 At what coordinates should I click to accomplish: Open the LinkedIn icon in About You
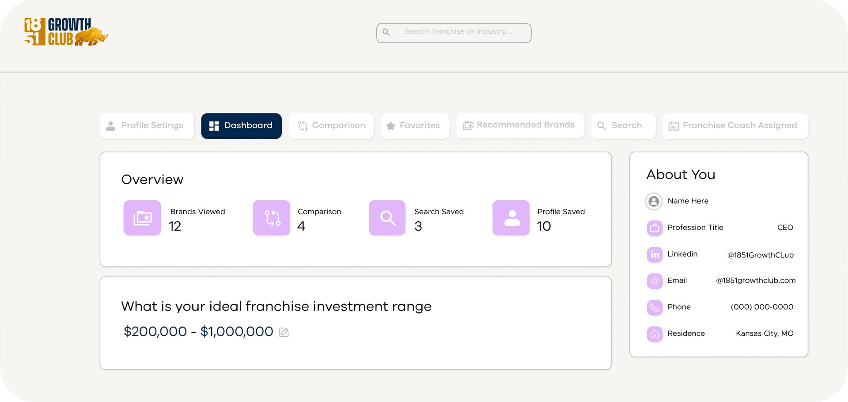click(x=654, y=254)
